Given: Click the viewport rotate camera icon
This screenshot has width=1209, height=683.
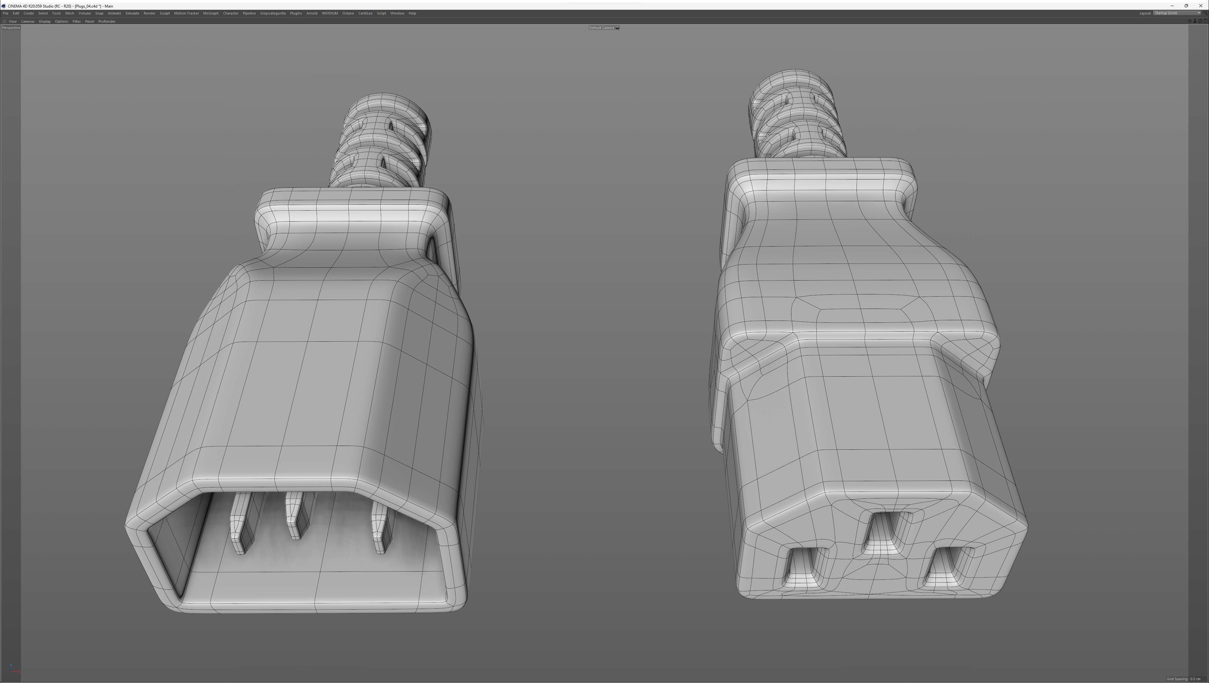Looking at the screenshot, I should tap(1200, 21).
